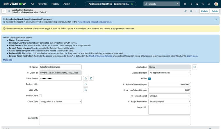Dismiss the Inbound Integration Experience banner

coord(216,19)
